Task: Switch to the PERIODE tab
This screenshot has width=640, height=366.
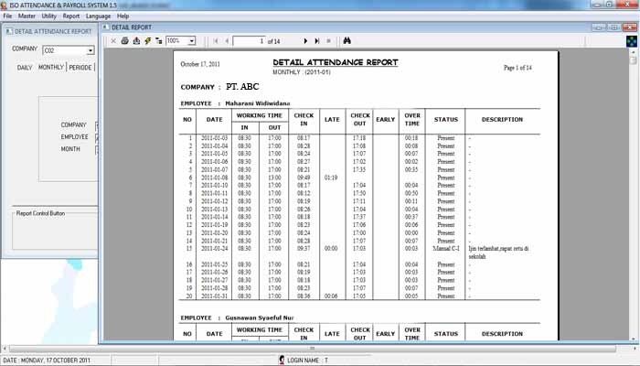Action: [80, 68]
